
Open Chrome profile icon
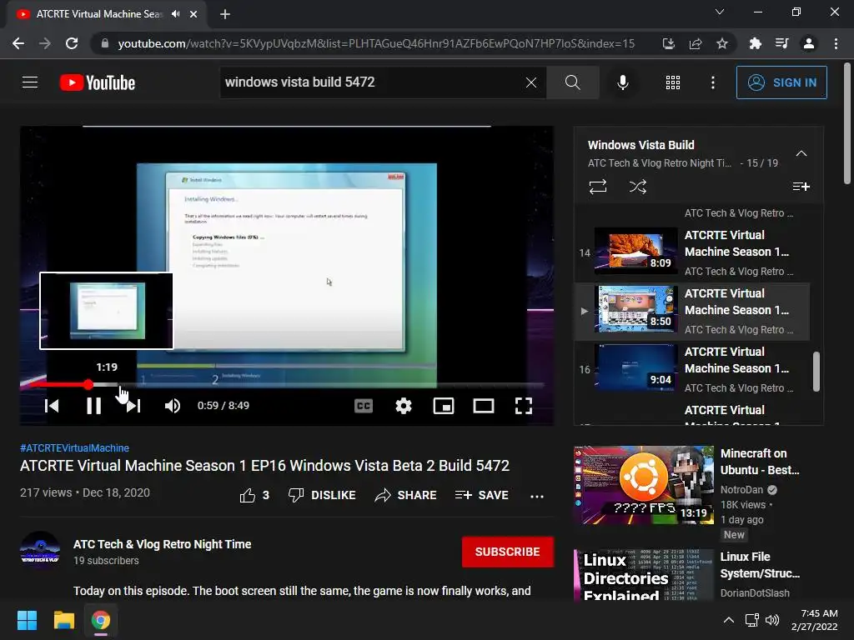809,43
